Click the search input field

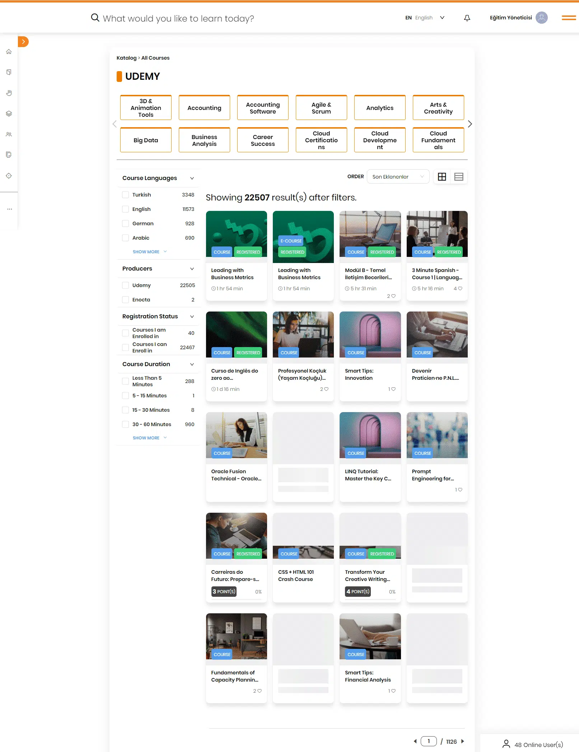pos(178,18)
